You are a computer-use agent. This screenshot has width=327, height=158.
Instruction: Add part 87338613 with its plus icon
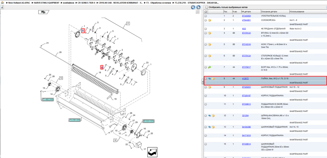[x=206, y=104]
